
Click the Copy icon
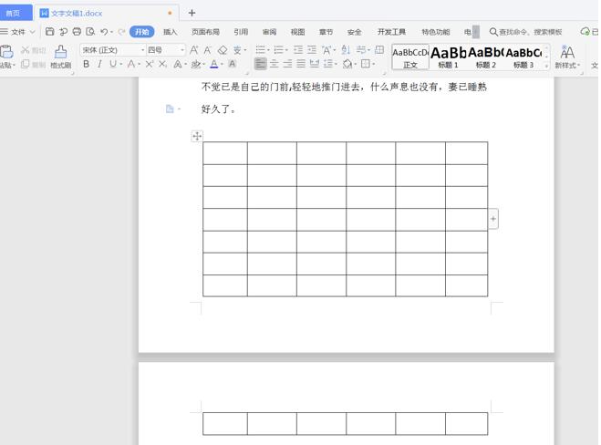(x=26, y=64)
